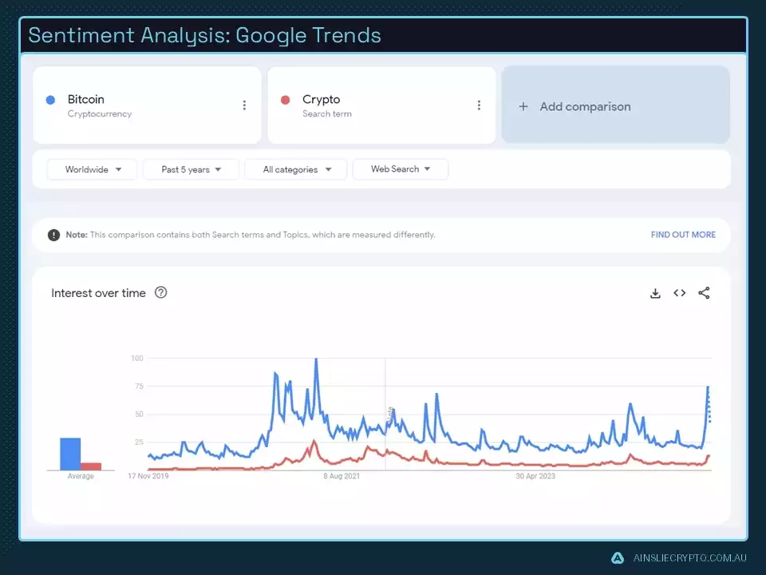Screen dimensions: 766x575
Task: Click the FIND OUT MORE link
Action: click(x=683, y=234)
